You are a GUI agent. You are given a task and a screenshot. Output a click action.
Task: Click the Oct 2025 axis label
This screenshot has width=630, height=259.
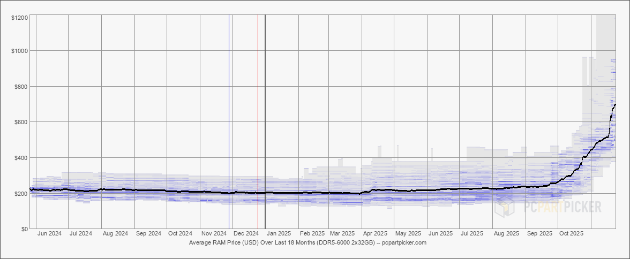571,233
